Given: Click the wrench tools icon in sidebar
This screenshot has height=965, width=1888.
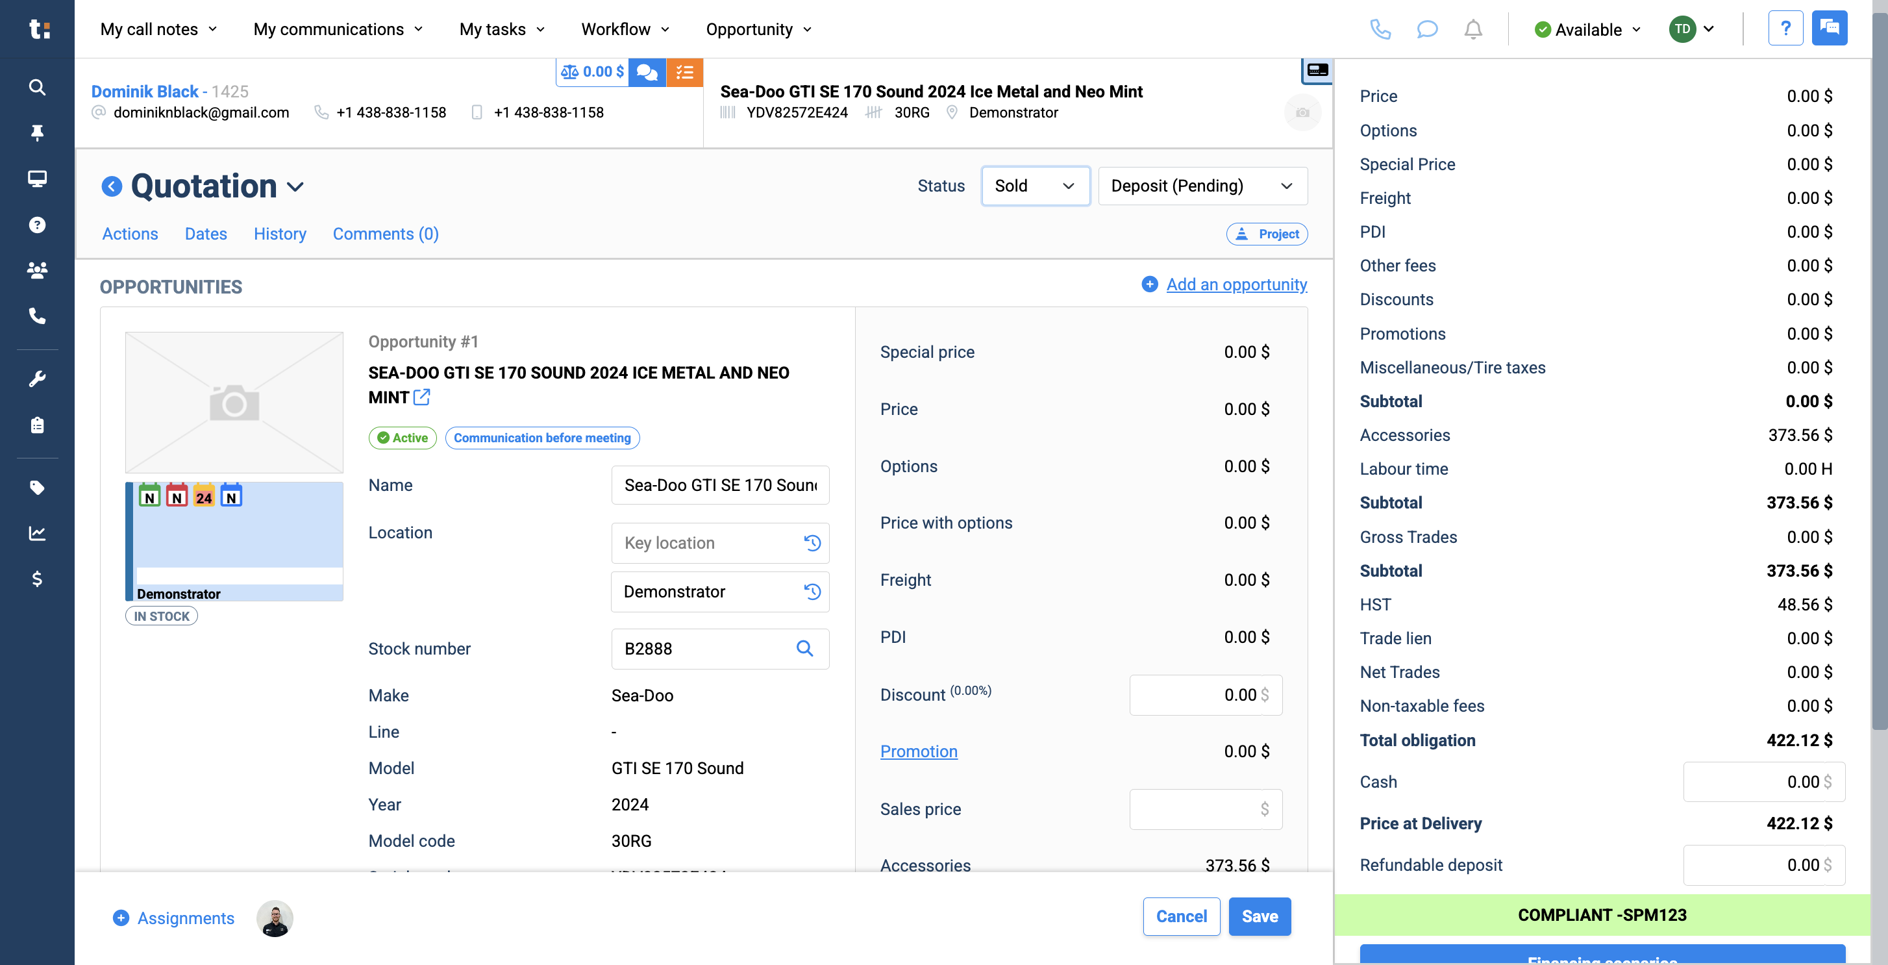Looking at the screenshot, I should click(x=36, y=379).
